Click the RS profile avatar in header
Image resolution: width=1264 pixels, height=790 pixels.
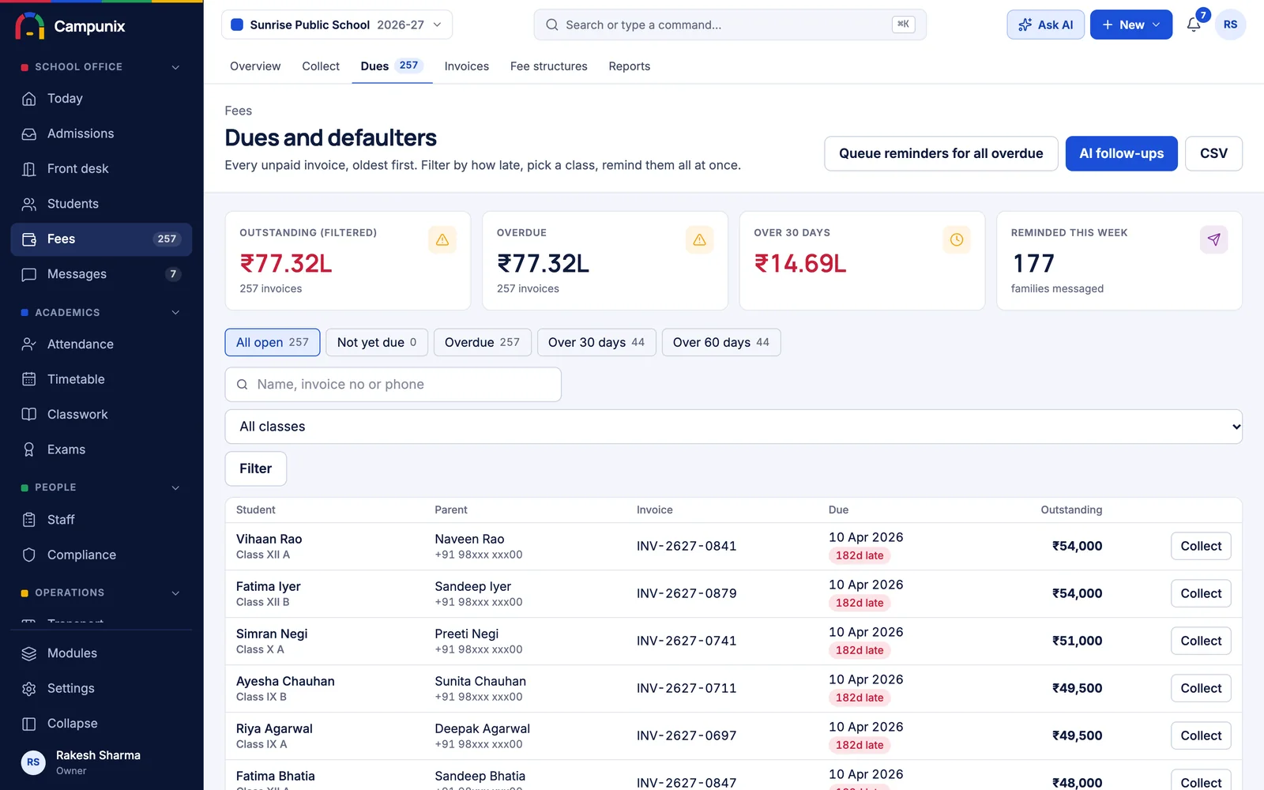tap(1230, 24)
